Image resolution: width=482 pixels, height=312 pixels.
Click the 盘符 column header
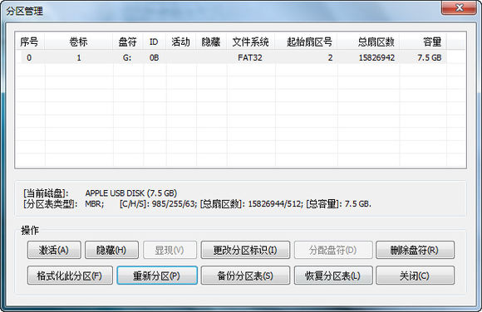pos(128,41)
